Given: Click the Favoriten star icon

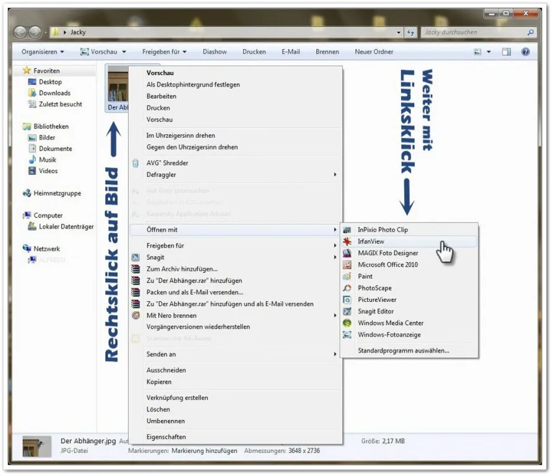Looking at the screenshot, I should coord(27,71).
